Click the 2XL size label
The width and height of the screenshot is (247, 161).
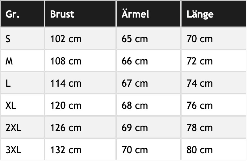coord(13,128)
